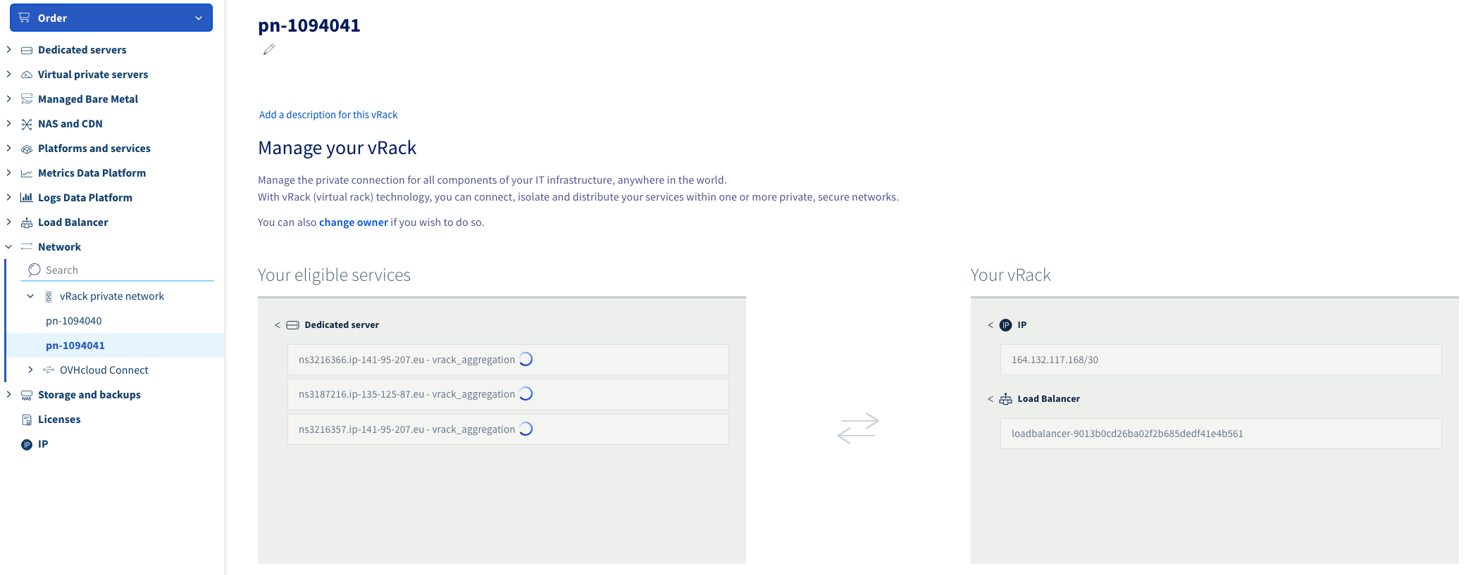Collapse the Network section chevron
1471x575 pixels.
coord(8,246)
